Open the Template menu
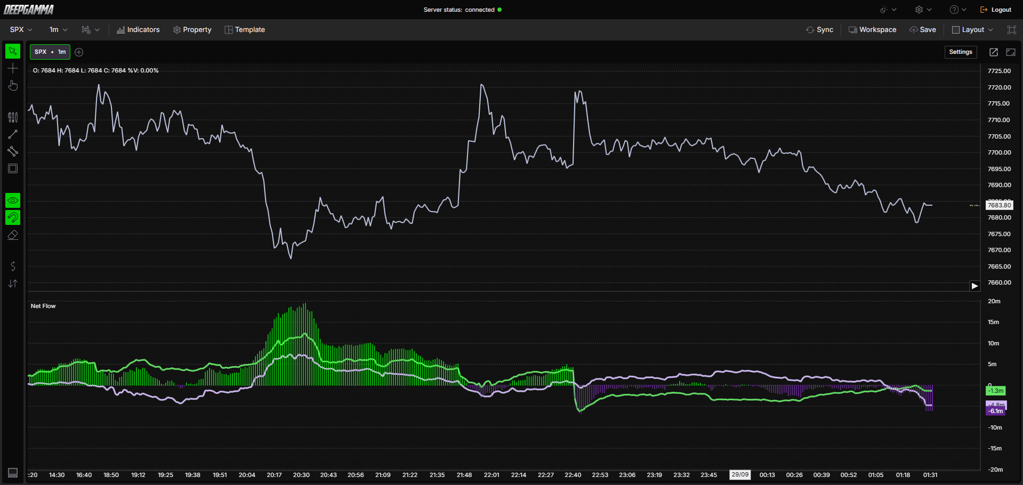This screenshot has height=485, width=1023. pos(245,30)
